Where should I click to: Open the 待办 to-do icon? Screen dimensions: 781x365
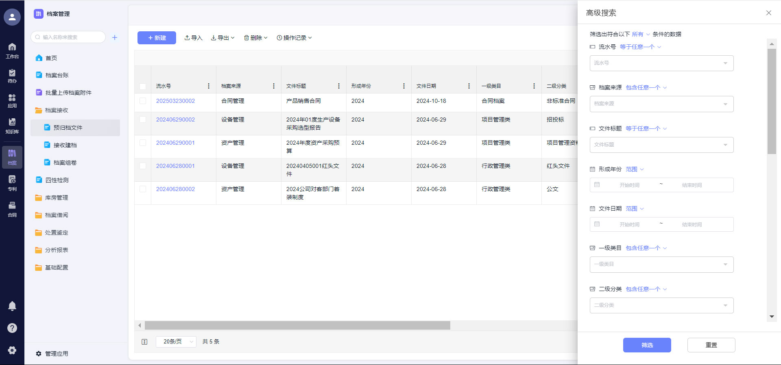coord(12,76)
